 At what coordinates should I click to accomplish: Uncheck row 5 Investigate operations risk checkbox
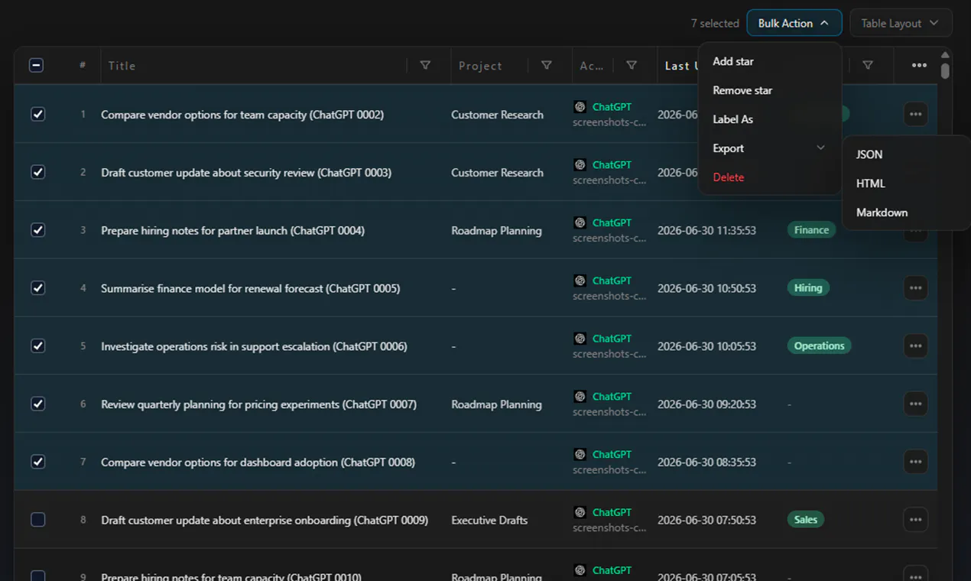click(37, 346)
